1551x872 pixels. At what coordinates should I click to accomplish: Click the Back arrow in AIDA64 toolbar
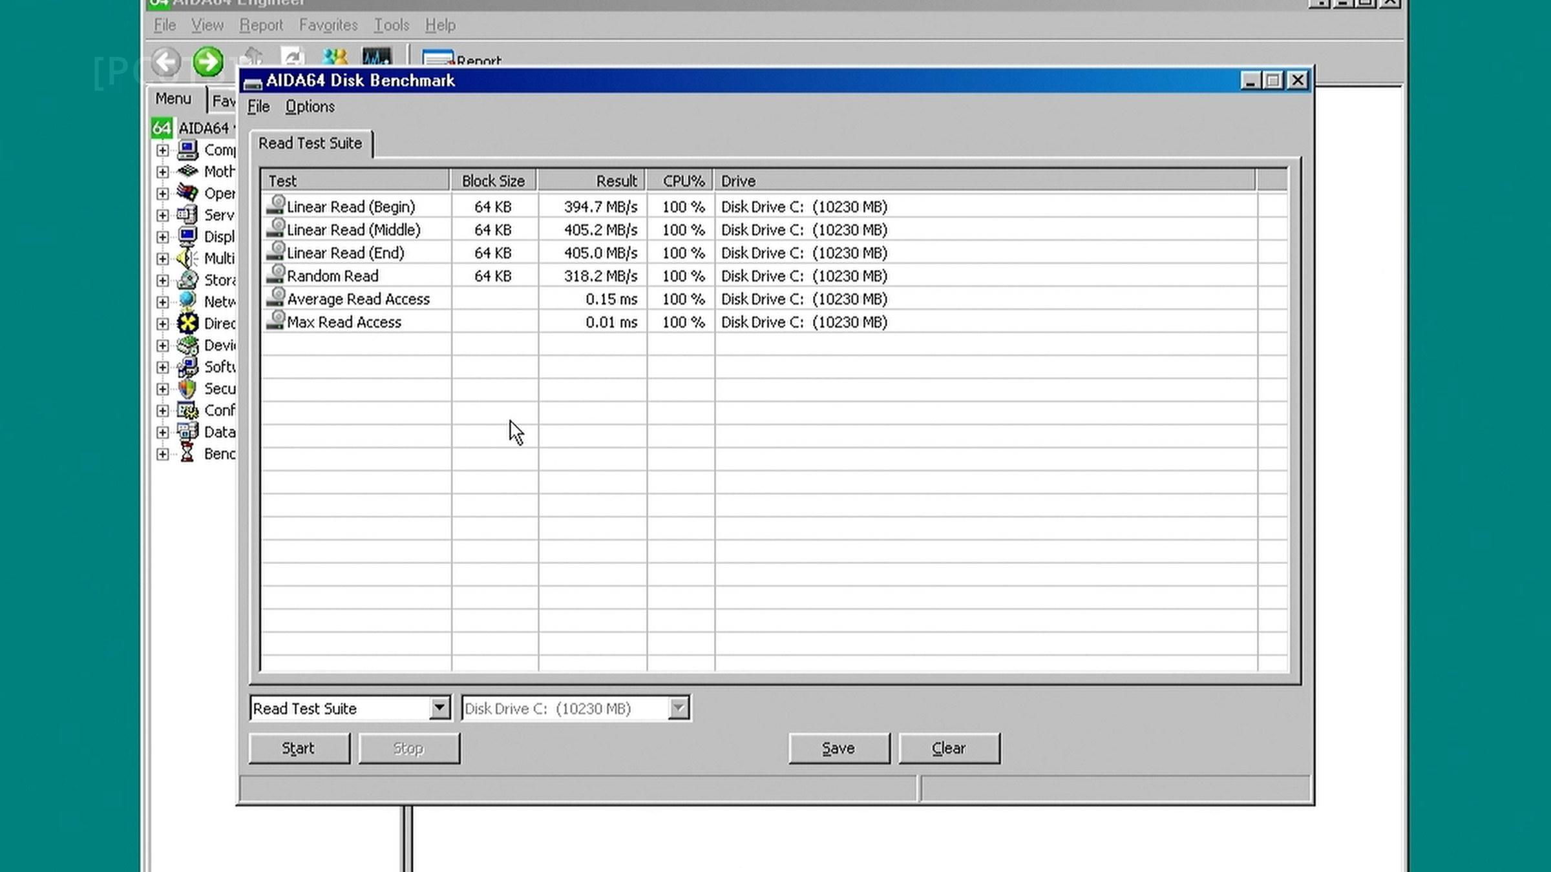[167, 62]
